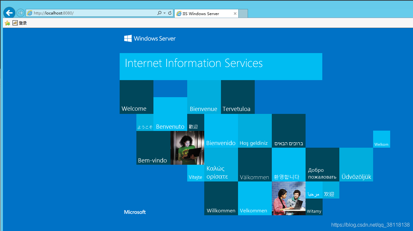The image size is (413, 231).
Task: Click the 欢迎 tile
Action: point(331,190)
